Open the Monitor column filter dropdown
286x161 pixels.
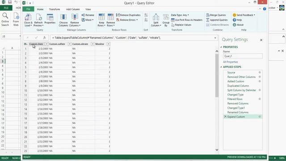click(108, 44)
